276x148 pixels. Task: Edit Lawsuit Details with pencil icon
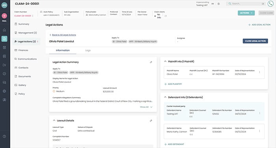point(151,121)
